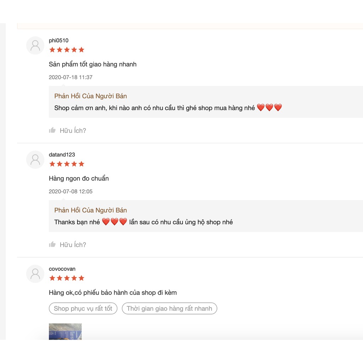The width and height of the screenshot is (363, 363).
Task: Open the datand123 username link
Action: (62, 155)
